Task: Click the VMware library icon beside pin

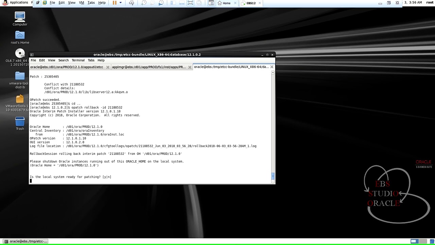Action: (45, 3)
